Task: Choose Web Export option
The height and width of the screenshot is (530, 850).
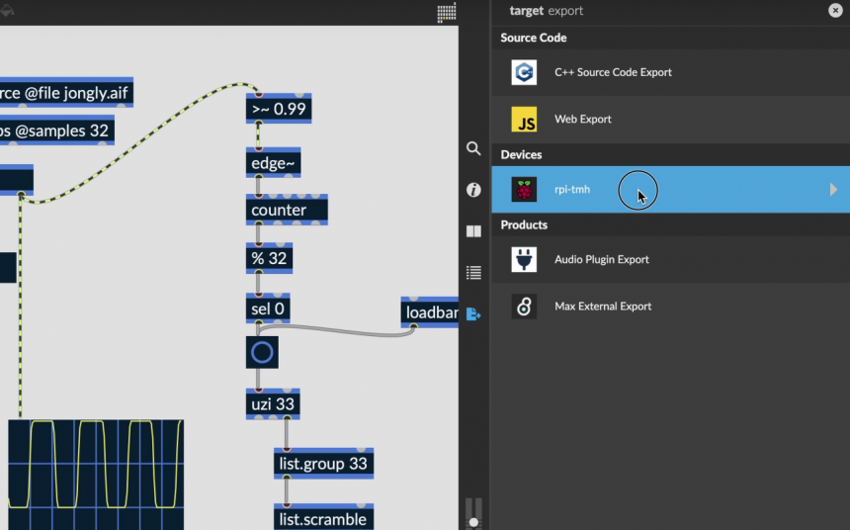Action: tap(670, 120)
